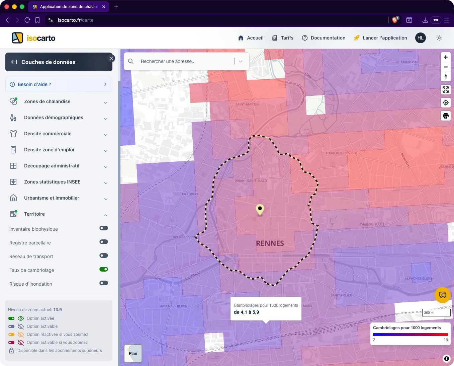Open the Documentation menu item
This screenshot has height=366, width=454.
(x=324, y=38)
